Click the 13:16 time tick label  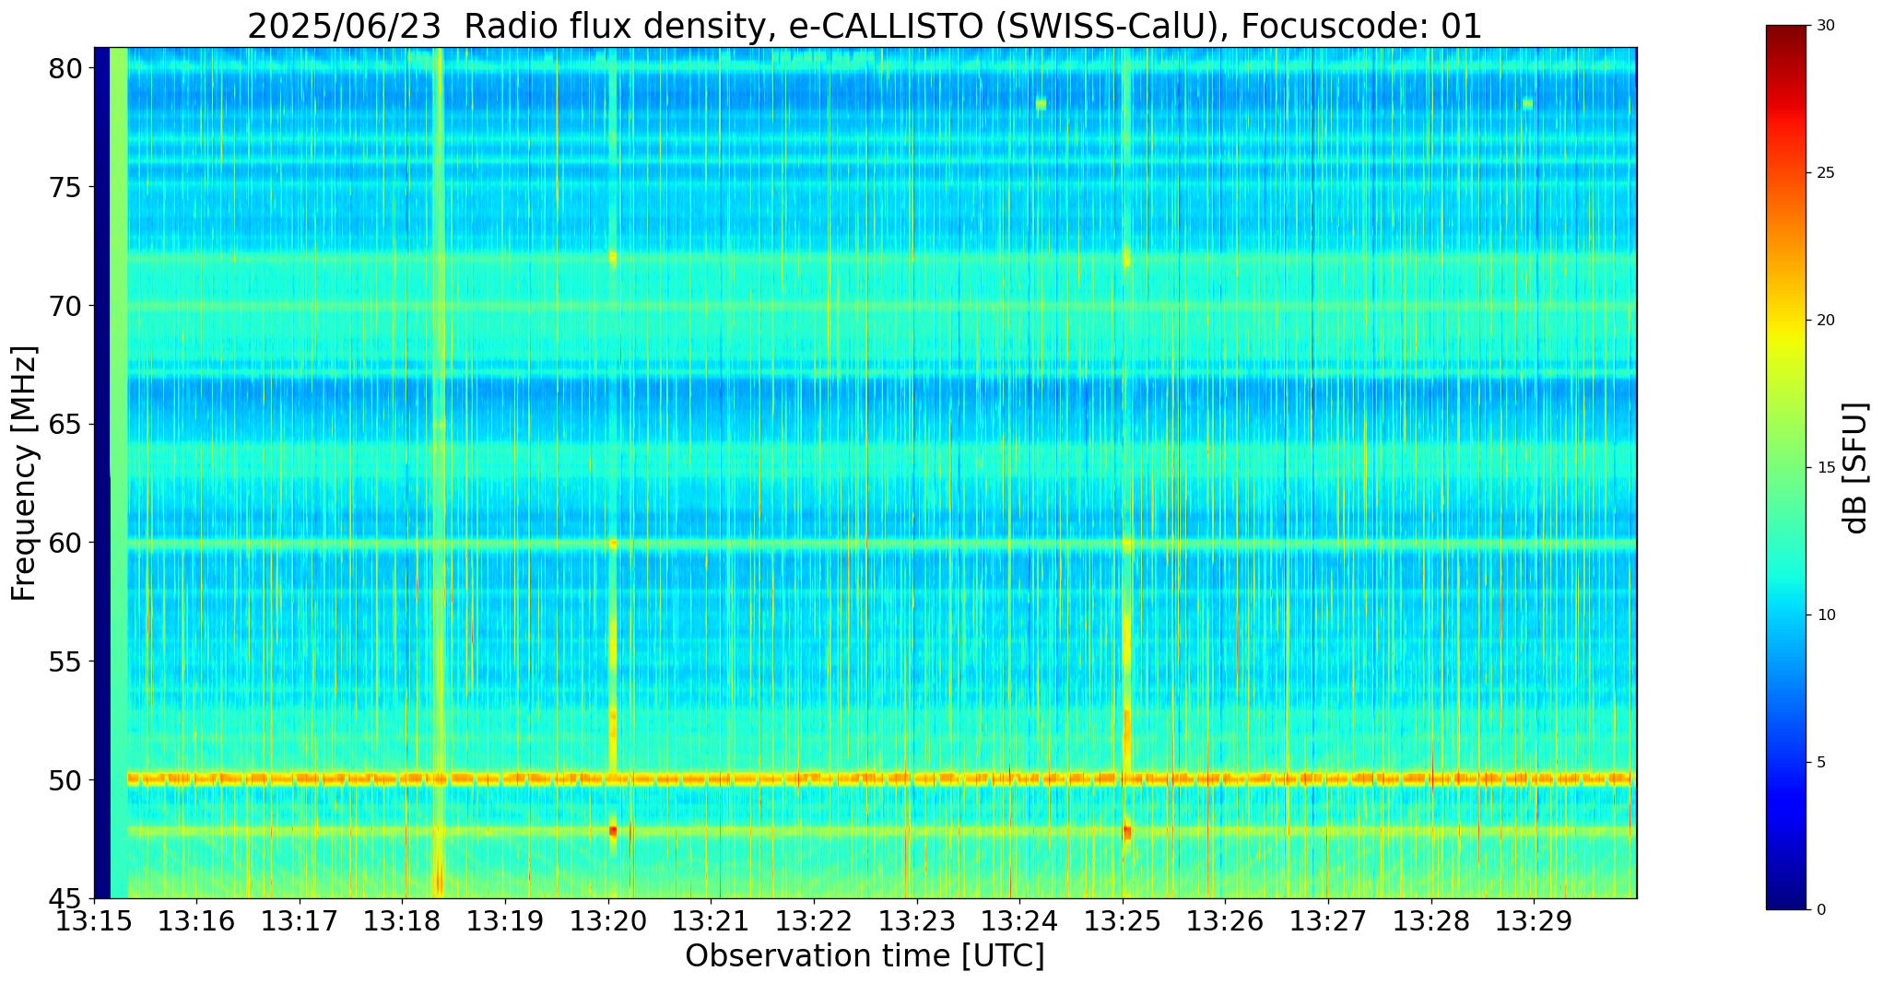pyautogui.click(x=195, y=921)
